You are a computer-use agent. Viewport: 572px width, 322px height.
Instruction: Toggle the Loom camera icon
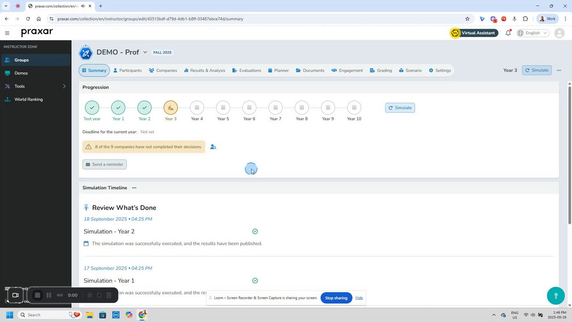pos(15,295)
